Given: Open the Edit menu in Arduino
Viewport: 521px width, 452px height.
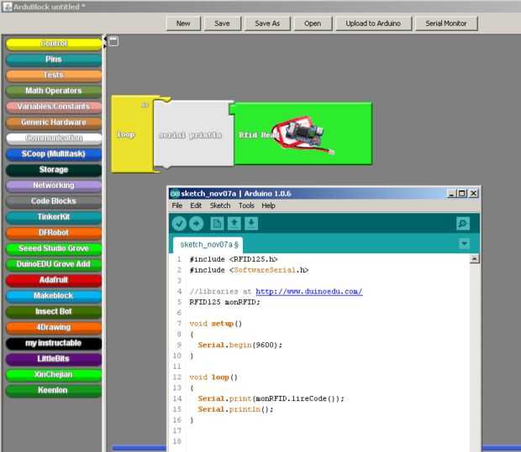Looking at the screenshot, I should click(x=196, y=205).
